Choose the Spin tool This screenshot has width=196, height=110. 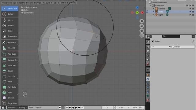click(x=10, y=92)
